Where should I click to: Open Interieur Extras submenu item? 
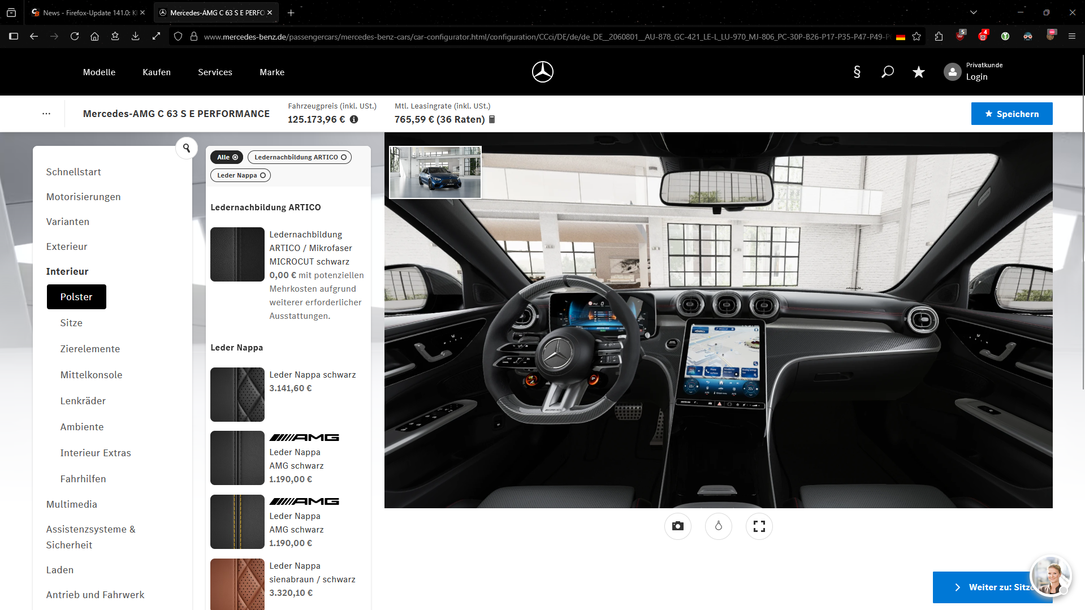click(96, 453)
